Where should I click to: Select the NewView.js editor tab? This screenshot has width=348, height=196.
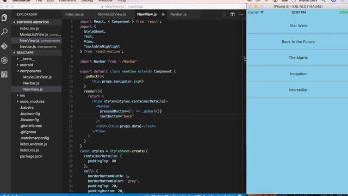tap(147, 14)
